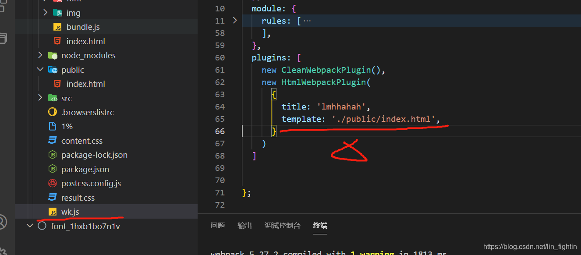Viewport: 581px width, 255px height.
Task: Click the rules keyword on line 11
Action: point(275,21)
